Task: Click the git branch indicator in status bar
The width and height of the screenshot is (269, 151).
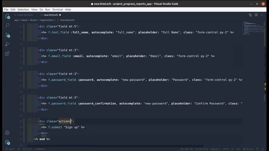Action: click(x=10, y=149)
